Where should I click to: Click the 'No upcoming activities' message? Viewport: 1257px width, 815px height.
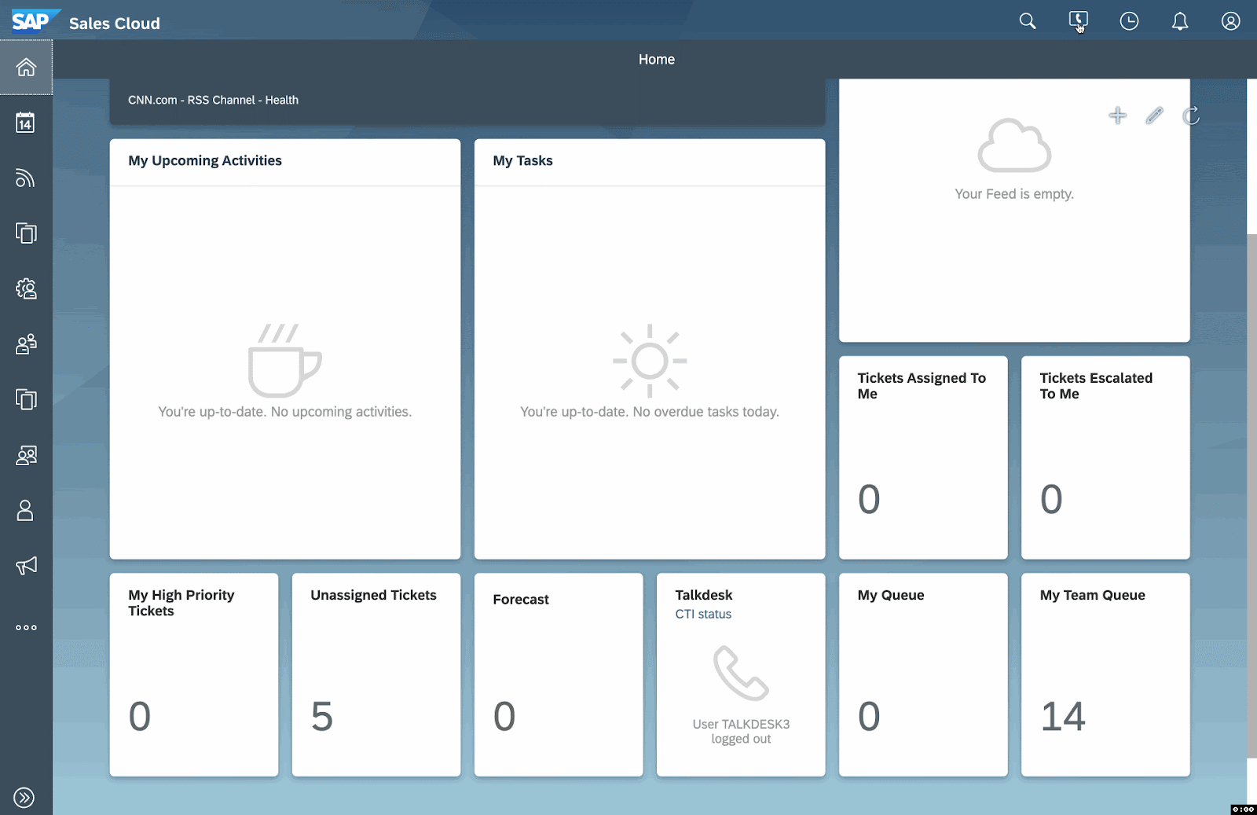pyautogui.click(x=285, y=412)
